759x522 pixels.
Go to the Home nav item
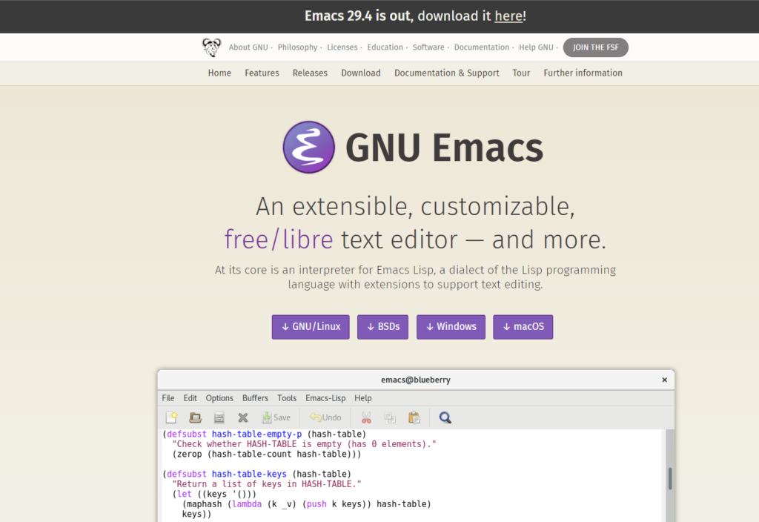point(219,73)
